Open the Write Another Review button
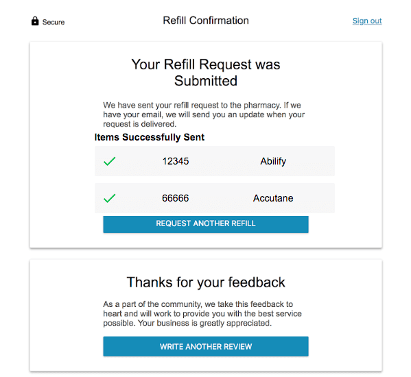This screenshot has height=377, width=411. [206, 346]
